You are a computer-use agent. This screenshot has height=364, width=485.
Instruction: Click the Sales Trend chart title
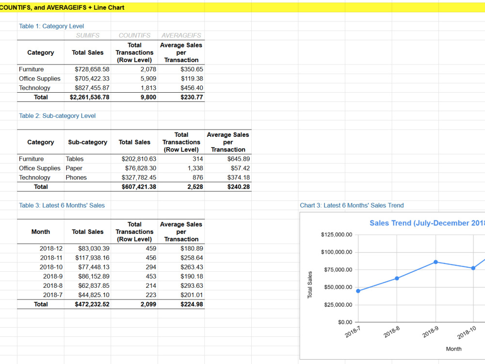pos(427,223)
